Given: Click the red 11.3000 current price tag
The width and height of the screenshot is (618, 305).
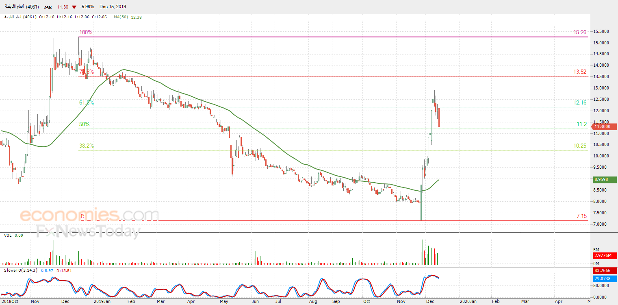Looking at the screenshot, I should point(605,127).
